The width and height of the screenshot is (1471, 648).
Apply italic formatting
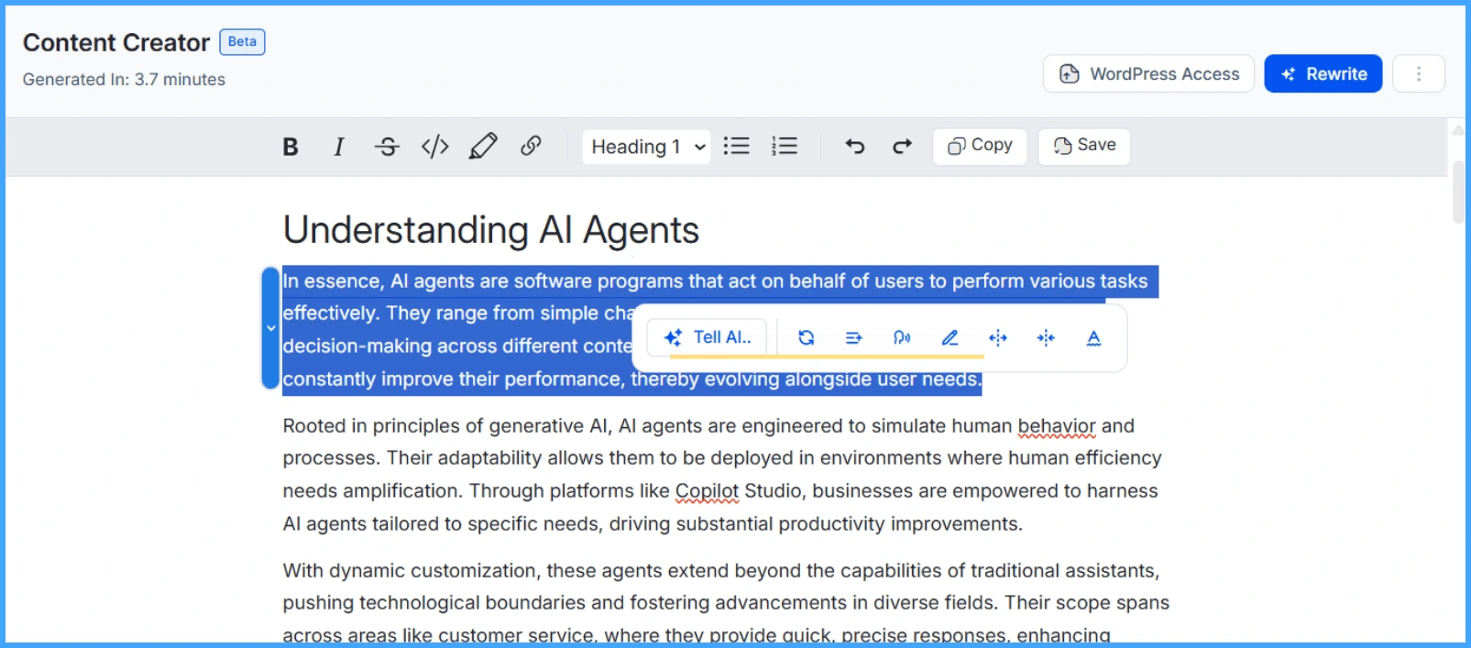[339, 147]
